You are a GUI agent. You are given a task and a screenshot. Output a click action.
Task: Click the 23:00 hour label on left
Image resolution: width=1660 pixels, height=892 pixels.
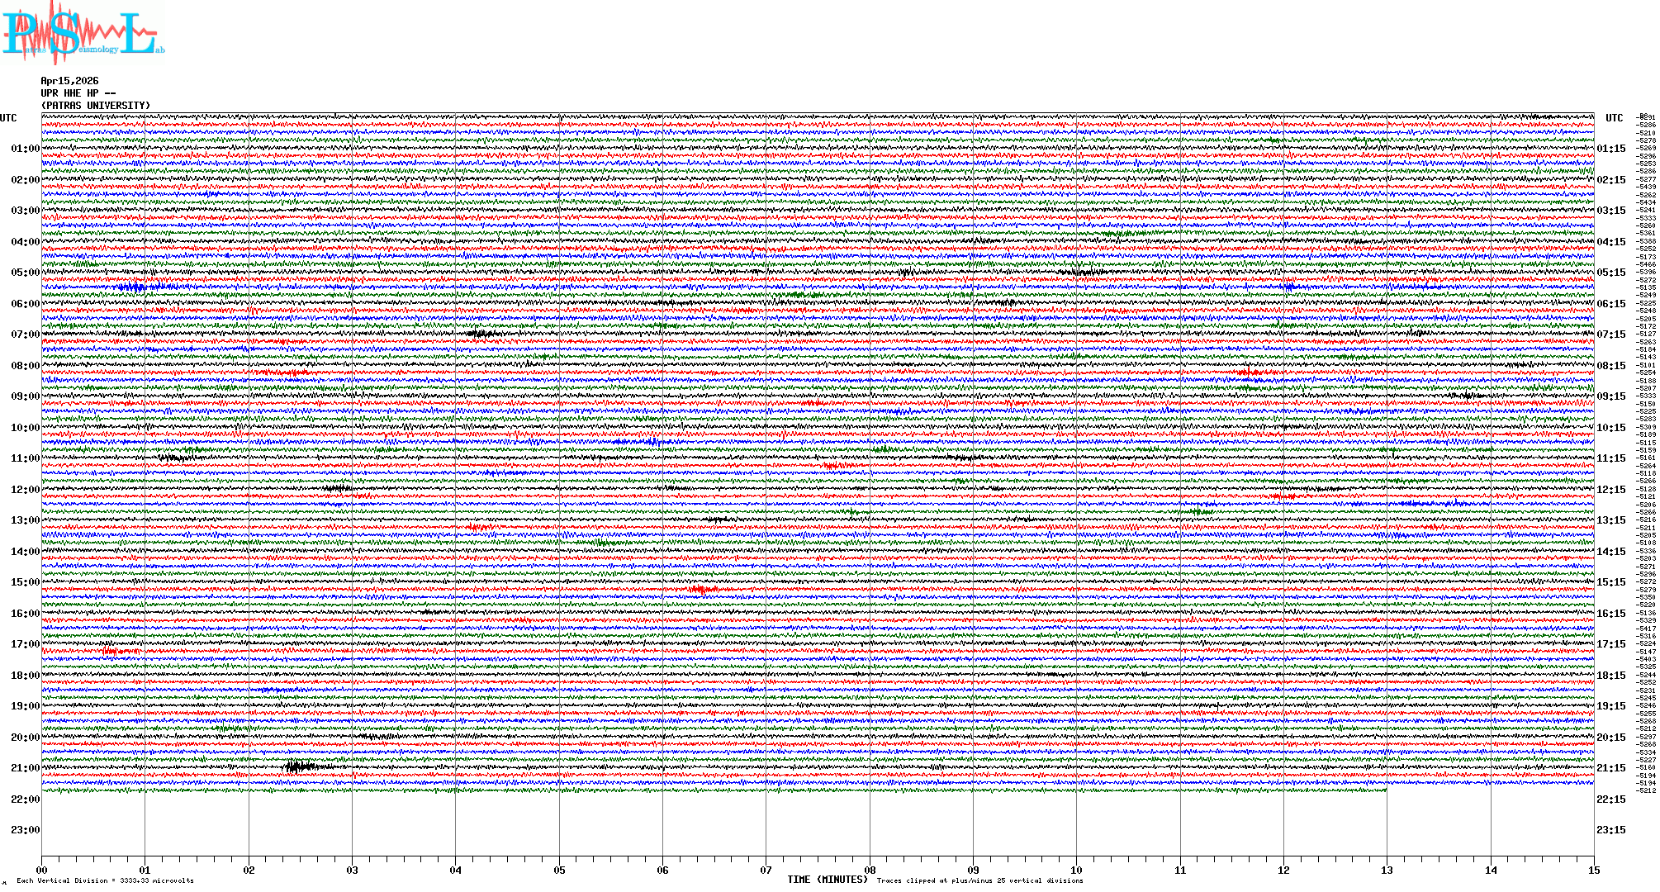click(25, 830)
